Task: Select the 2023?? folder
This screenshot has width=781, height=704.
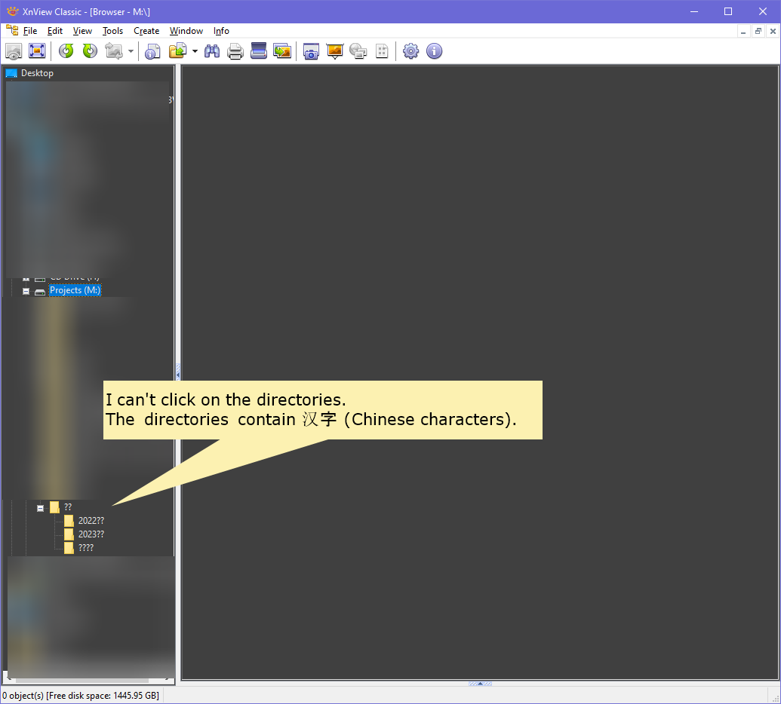Action: tap(91, 534)
